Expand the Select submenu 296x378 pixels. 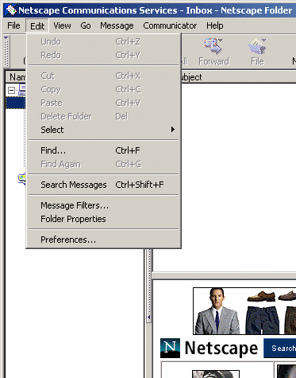pos(103,130)
